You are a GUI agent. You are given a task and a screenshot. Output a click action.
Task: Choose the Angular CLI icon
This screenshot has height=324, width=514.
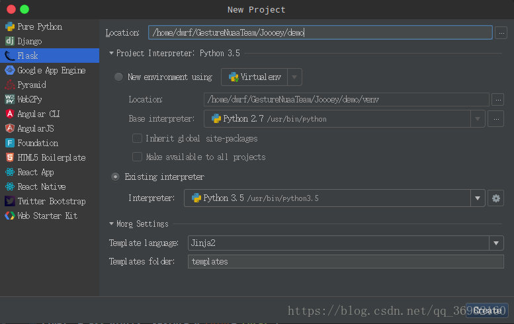[x=10, y=114]
